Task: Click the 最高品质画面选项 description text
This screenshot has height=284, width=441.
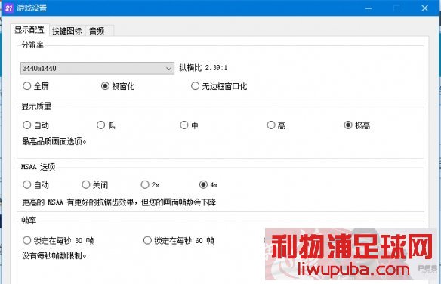Action: click(54, 141)
